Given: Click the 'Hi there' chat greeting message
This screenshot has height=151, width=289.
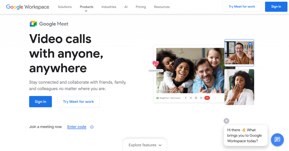Looking at the screenshot, I should click(x=246, y=136).
